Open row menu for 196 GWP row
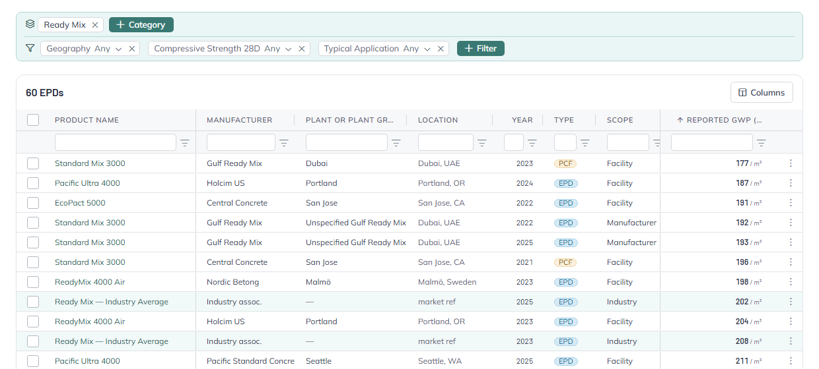The width and height of the screenshot is (819, 369). click(791, 262)
